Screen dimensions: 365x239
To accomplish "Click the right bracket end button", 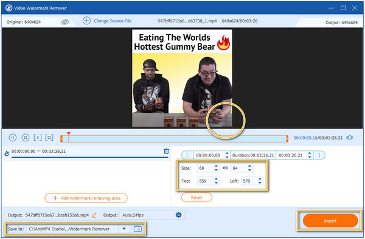I will click(x=319, y=155).
